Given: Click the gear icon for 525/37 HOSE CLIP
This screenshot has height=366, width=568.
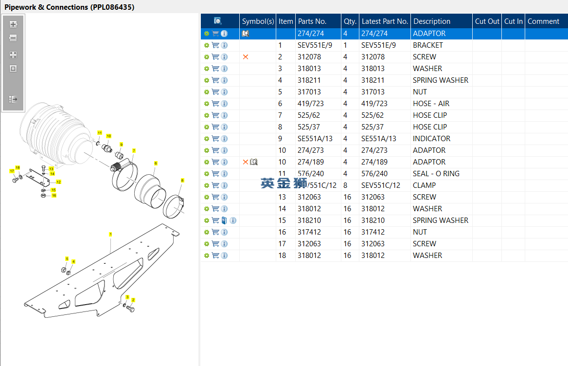Looking at the screenshot, I should point(207,127).
